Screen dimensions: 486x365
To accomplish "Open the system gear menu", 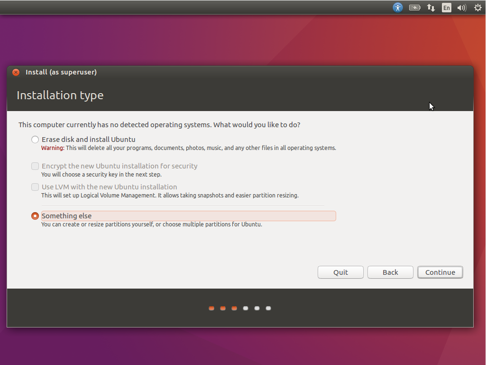I will 477,8.
